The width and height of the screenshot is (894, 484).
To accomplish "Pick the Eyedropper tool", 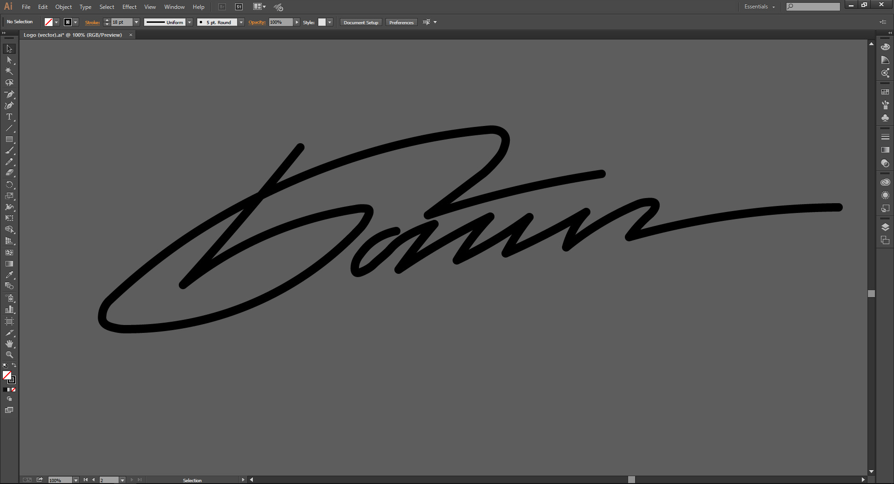I will [9, 275].
